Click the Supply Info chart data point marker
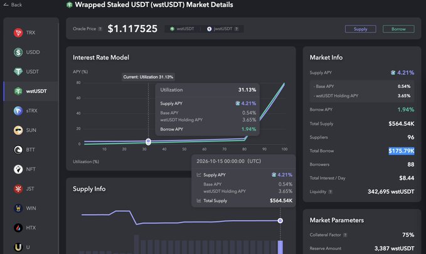The image size is (426, 254). coord(280,221)
